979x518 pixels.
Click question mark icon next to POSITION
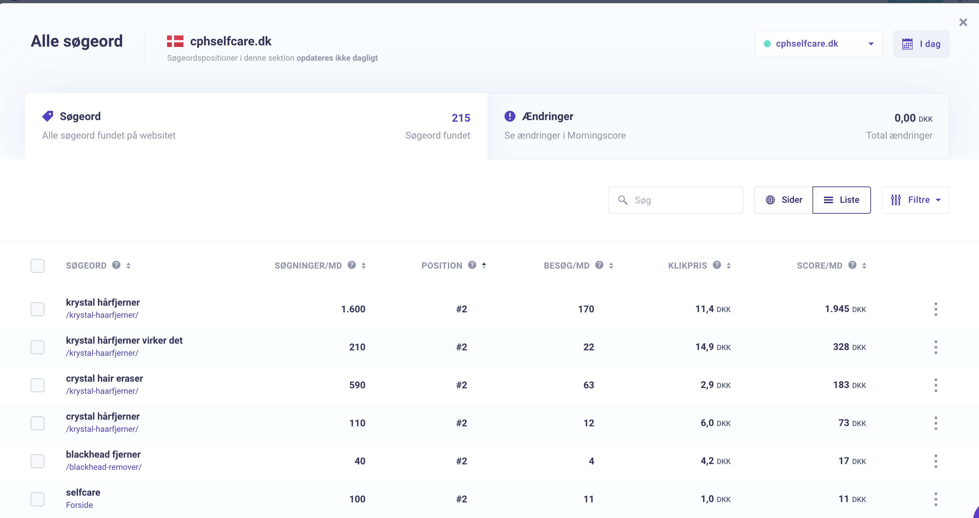click(x=472, y=265)
